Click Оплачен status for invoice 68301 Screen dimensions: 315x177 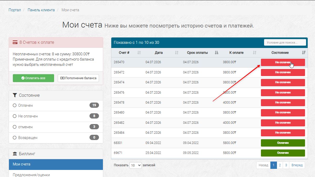(x=283, y=143)
